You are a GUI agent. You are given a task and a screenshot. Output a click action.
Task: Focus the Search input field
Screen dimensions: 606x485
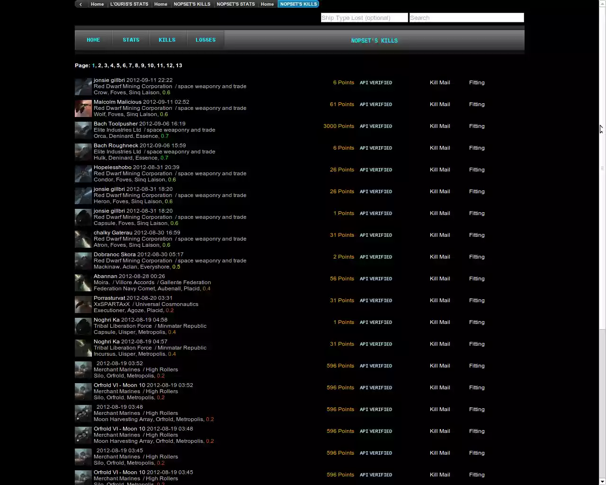pyautogui.click(x=466, y=18)
